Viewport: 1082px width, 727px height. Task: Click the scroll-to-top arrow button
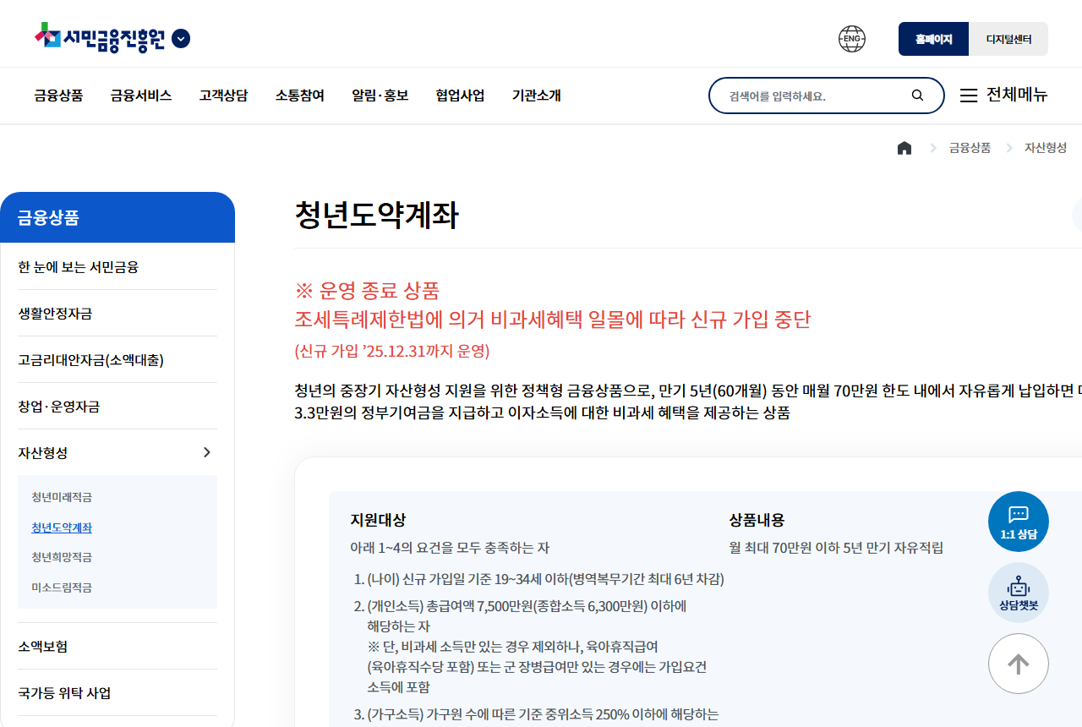[x=1019, y=664]
